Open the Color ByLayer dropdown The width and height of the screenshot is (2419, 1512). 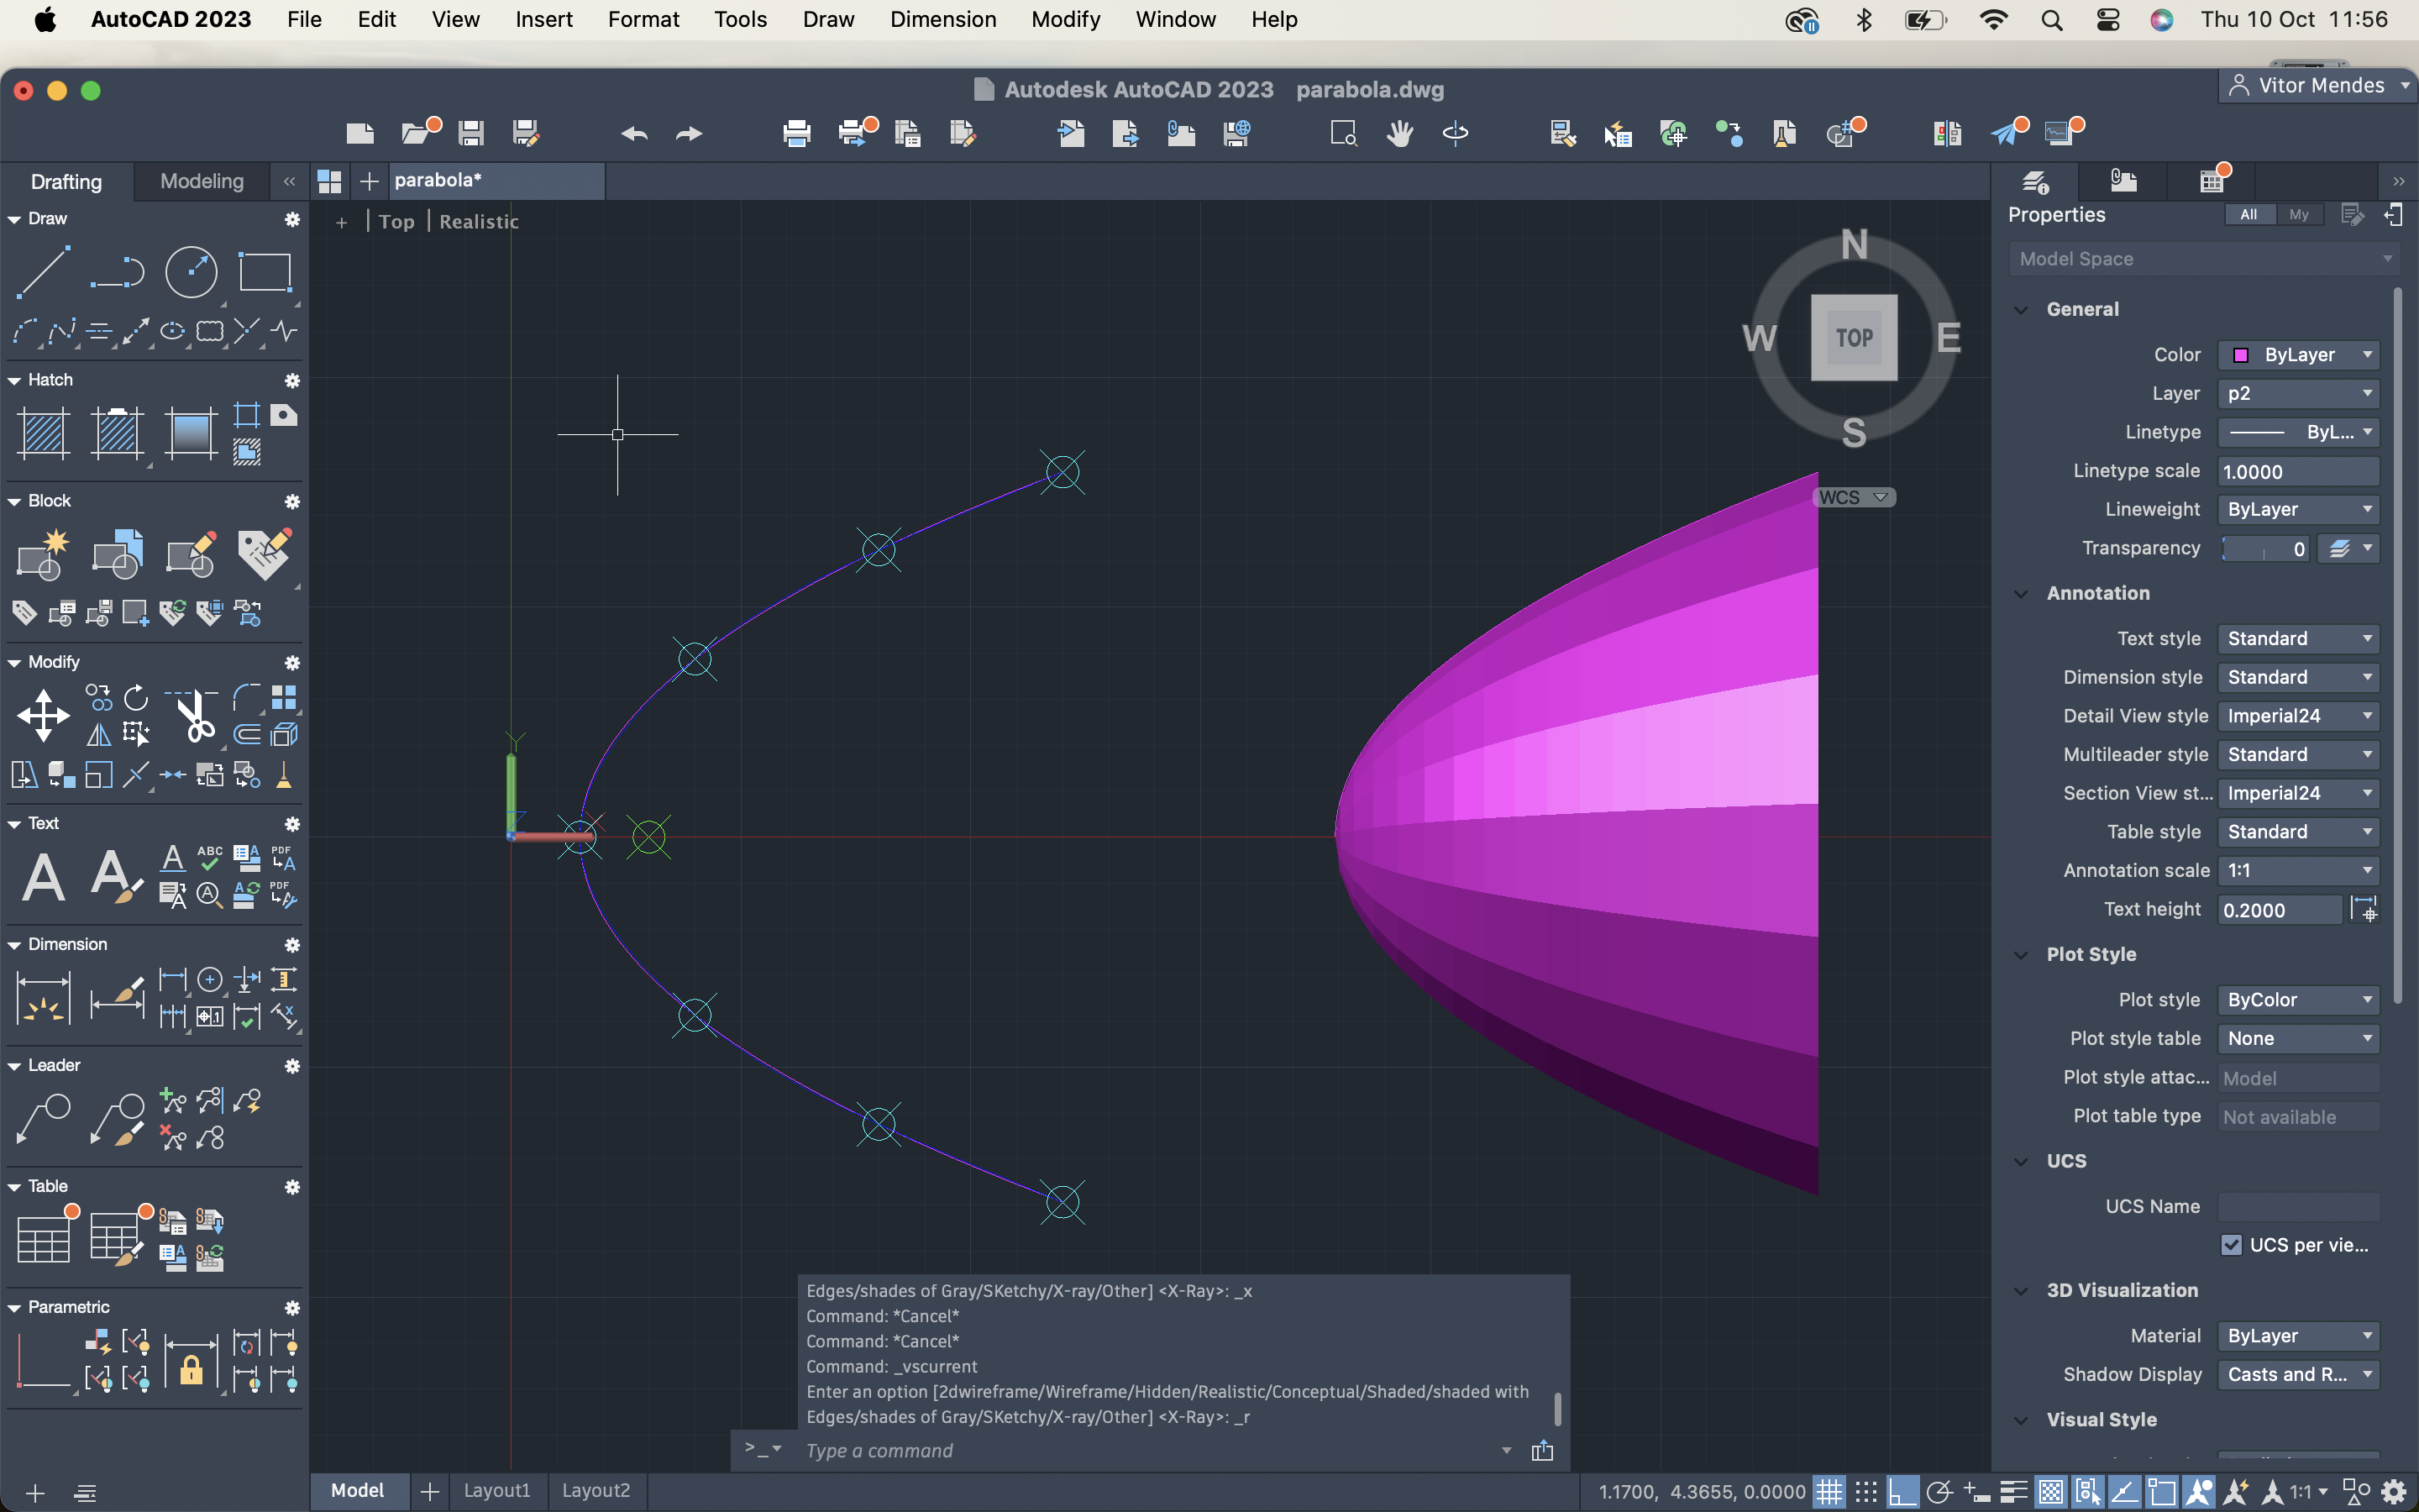pyautogui.click(x=2298, y=355)
